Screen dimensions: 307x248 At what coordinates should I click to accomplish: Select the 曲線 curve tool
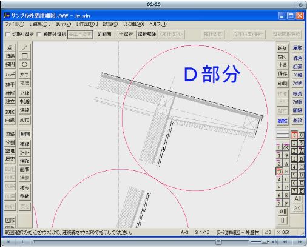pos(10,120)
